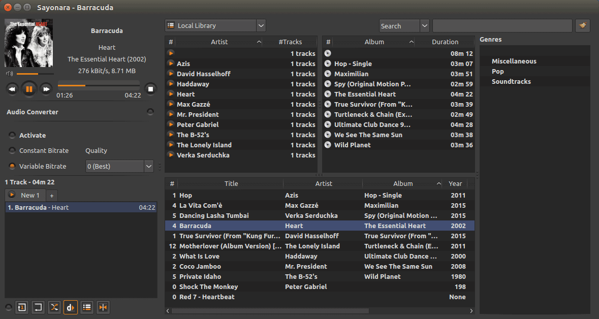Click the play icon beside Mr. President
Screen dimensions: 599x319
171,114
